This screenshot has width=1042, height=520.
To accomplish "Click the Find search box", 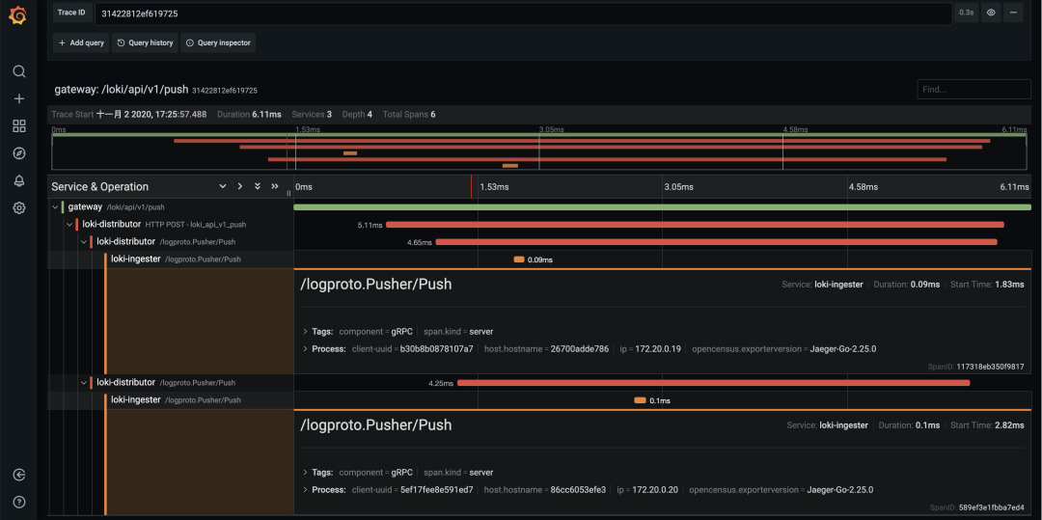I will 973,90.
